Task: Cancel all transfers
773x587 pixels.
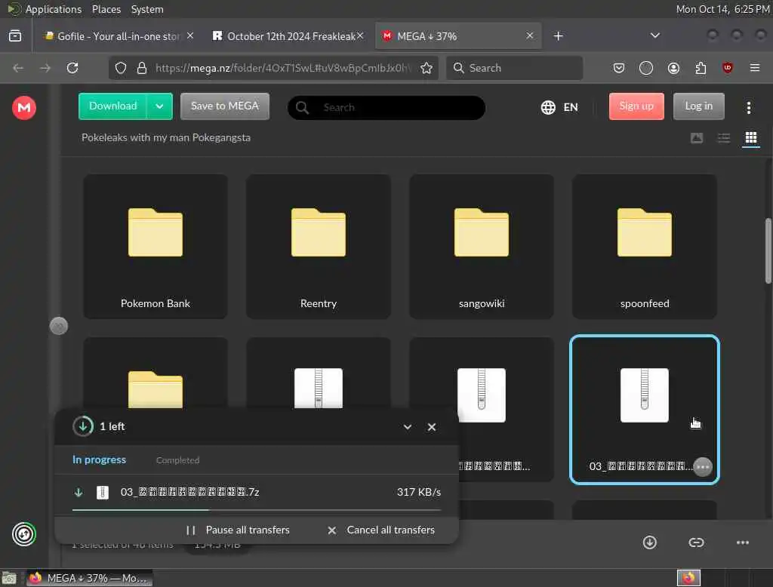Action: [x=381, y=530]
